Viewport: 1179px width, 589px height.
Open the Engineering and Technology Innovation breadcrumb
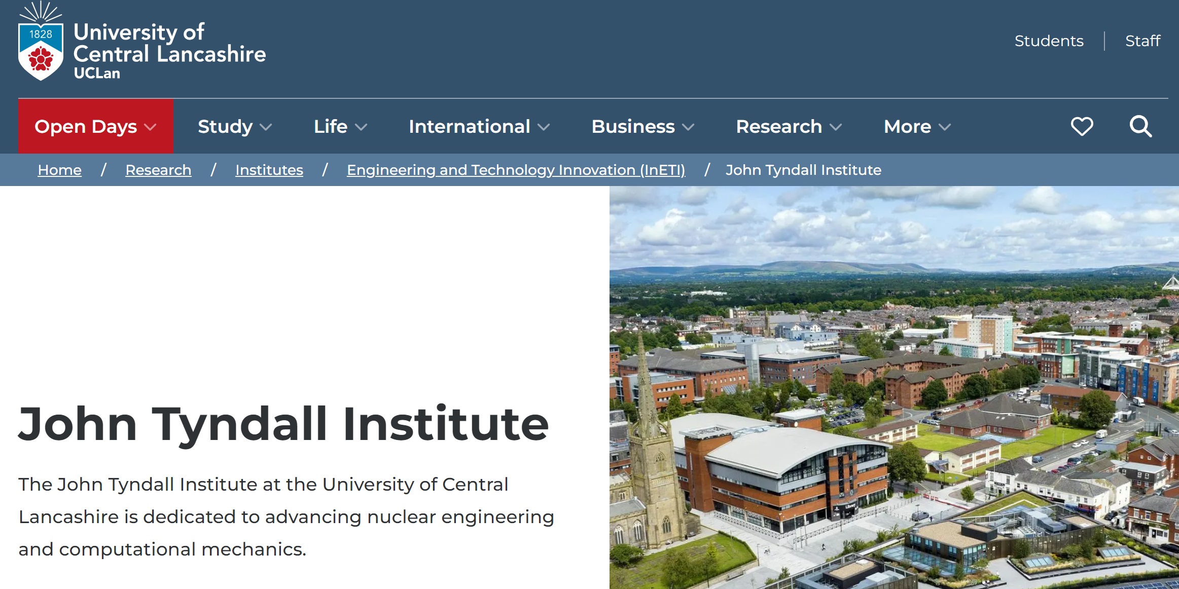click(x=516, y=170)
